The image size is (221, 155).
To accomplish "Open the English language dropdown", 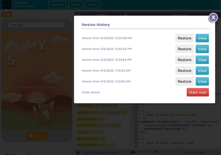I will pyautogui.click(x=15, y=154).
